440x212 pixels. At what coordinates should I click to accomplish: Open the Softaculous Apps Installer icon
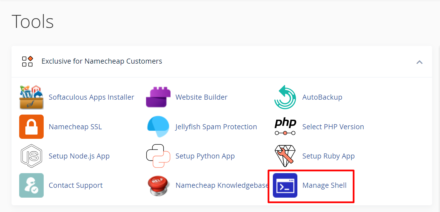click(x=31, y=97)
